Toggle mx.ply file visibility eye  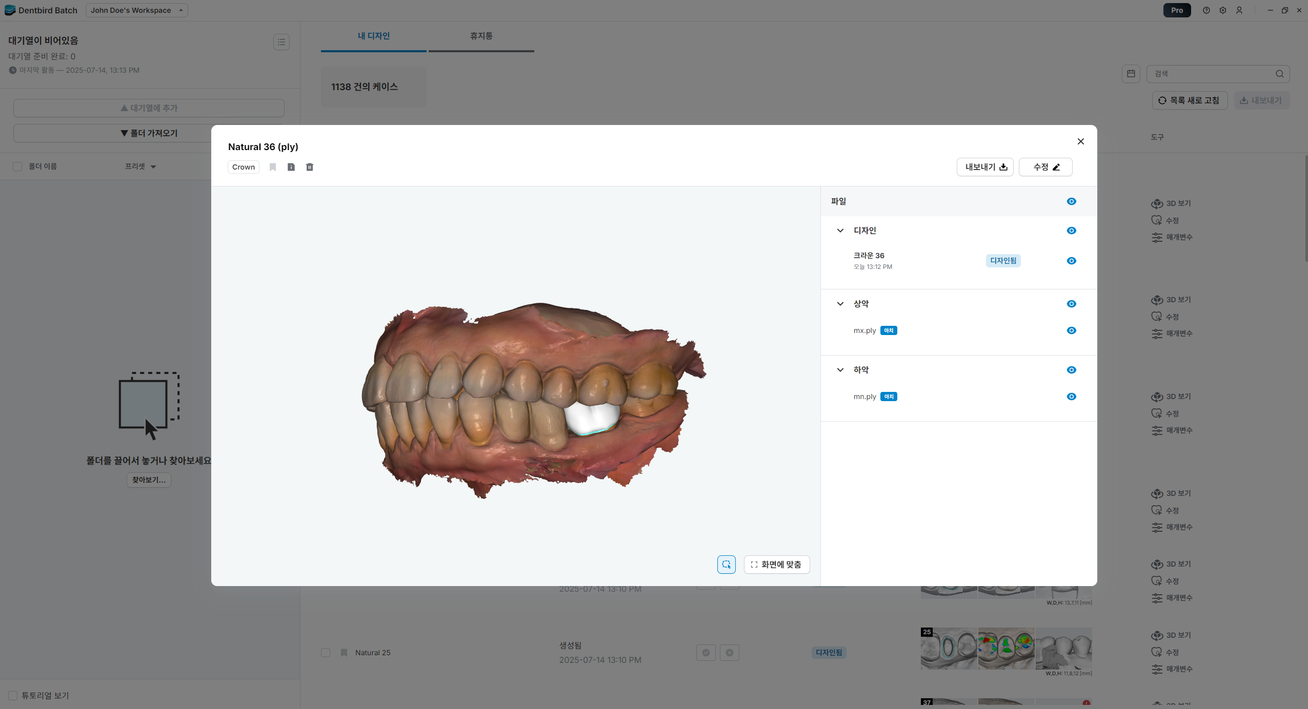point(1071,330)
